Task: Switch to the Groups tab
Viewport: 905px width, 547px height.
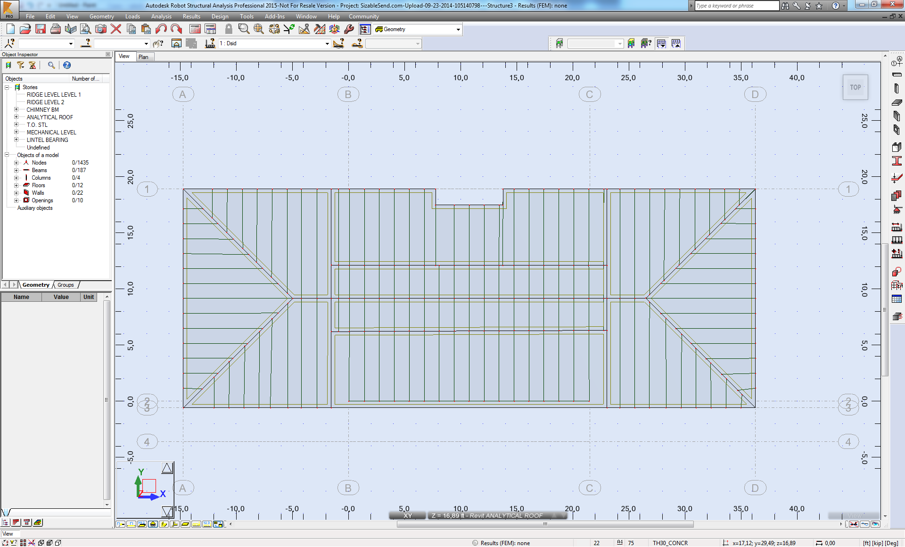Action: point(66,285)
